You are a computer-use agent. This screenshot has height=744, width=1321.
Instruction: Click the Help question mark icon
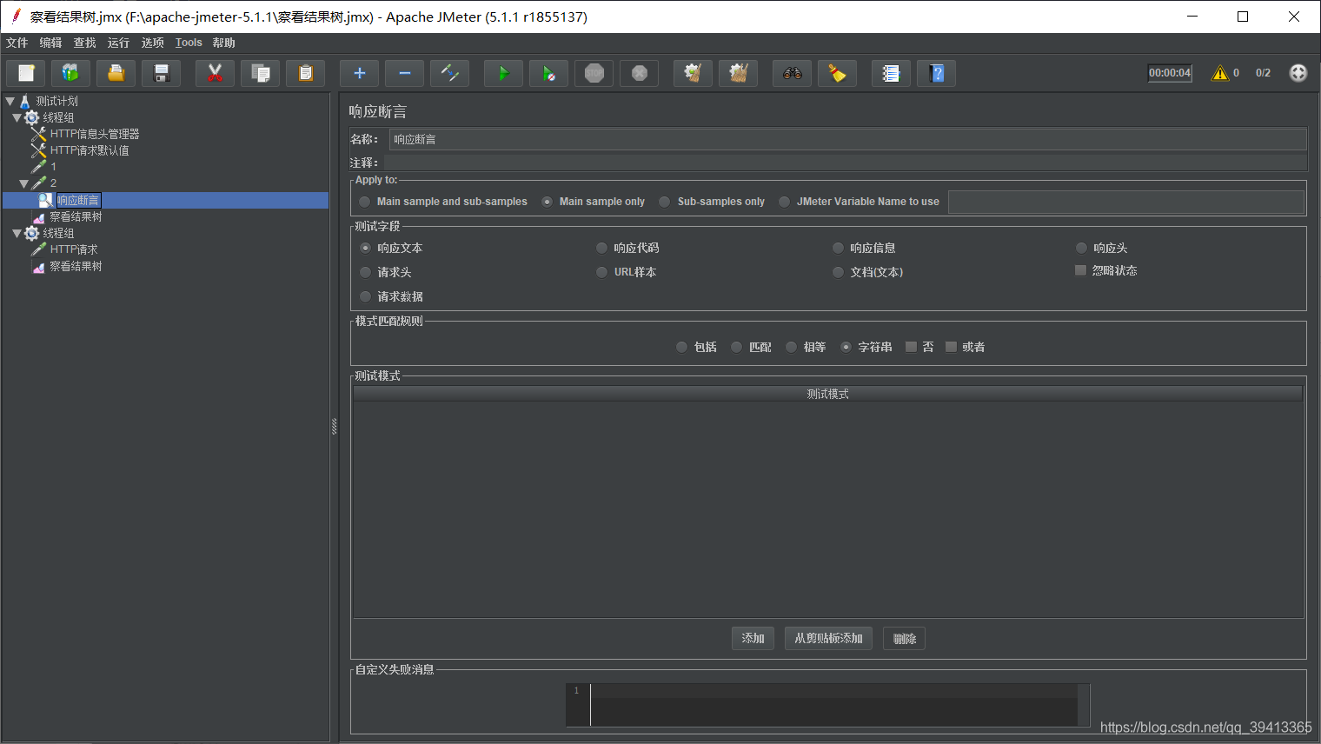coord(936,74)
